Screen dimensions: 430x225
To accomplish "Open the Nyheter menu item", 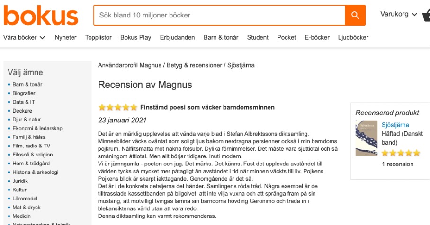I will [x=65, y=37].
